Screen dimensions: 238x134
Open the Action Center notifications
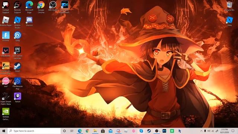pos(233,131)
